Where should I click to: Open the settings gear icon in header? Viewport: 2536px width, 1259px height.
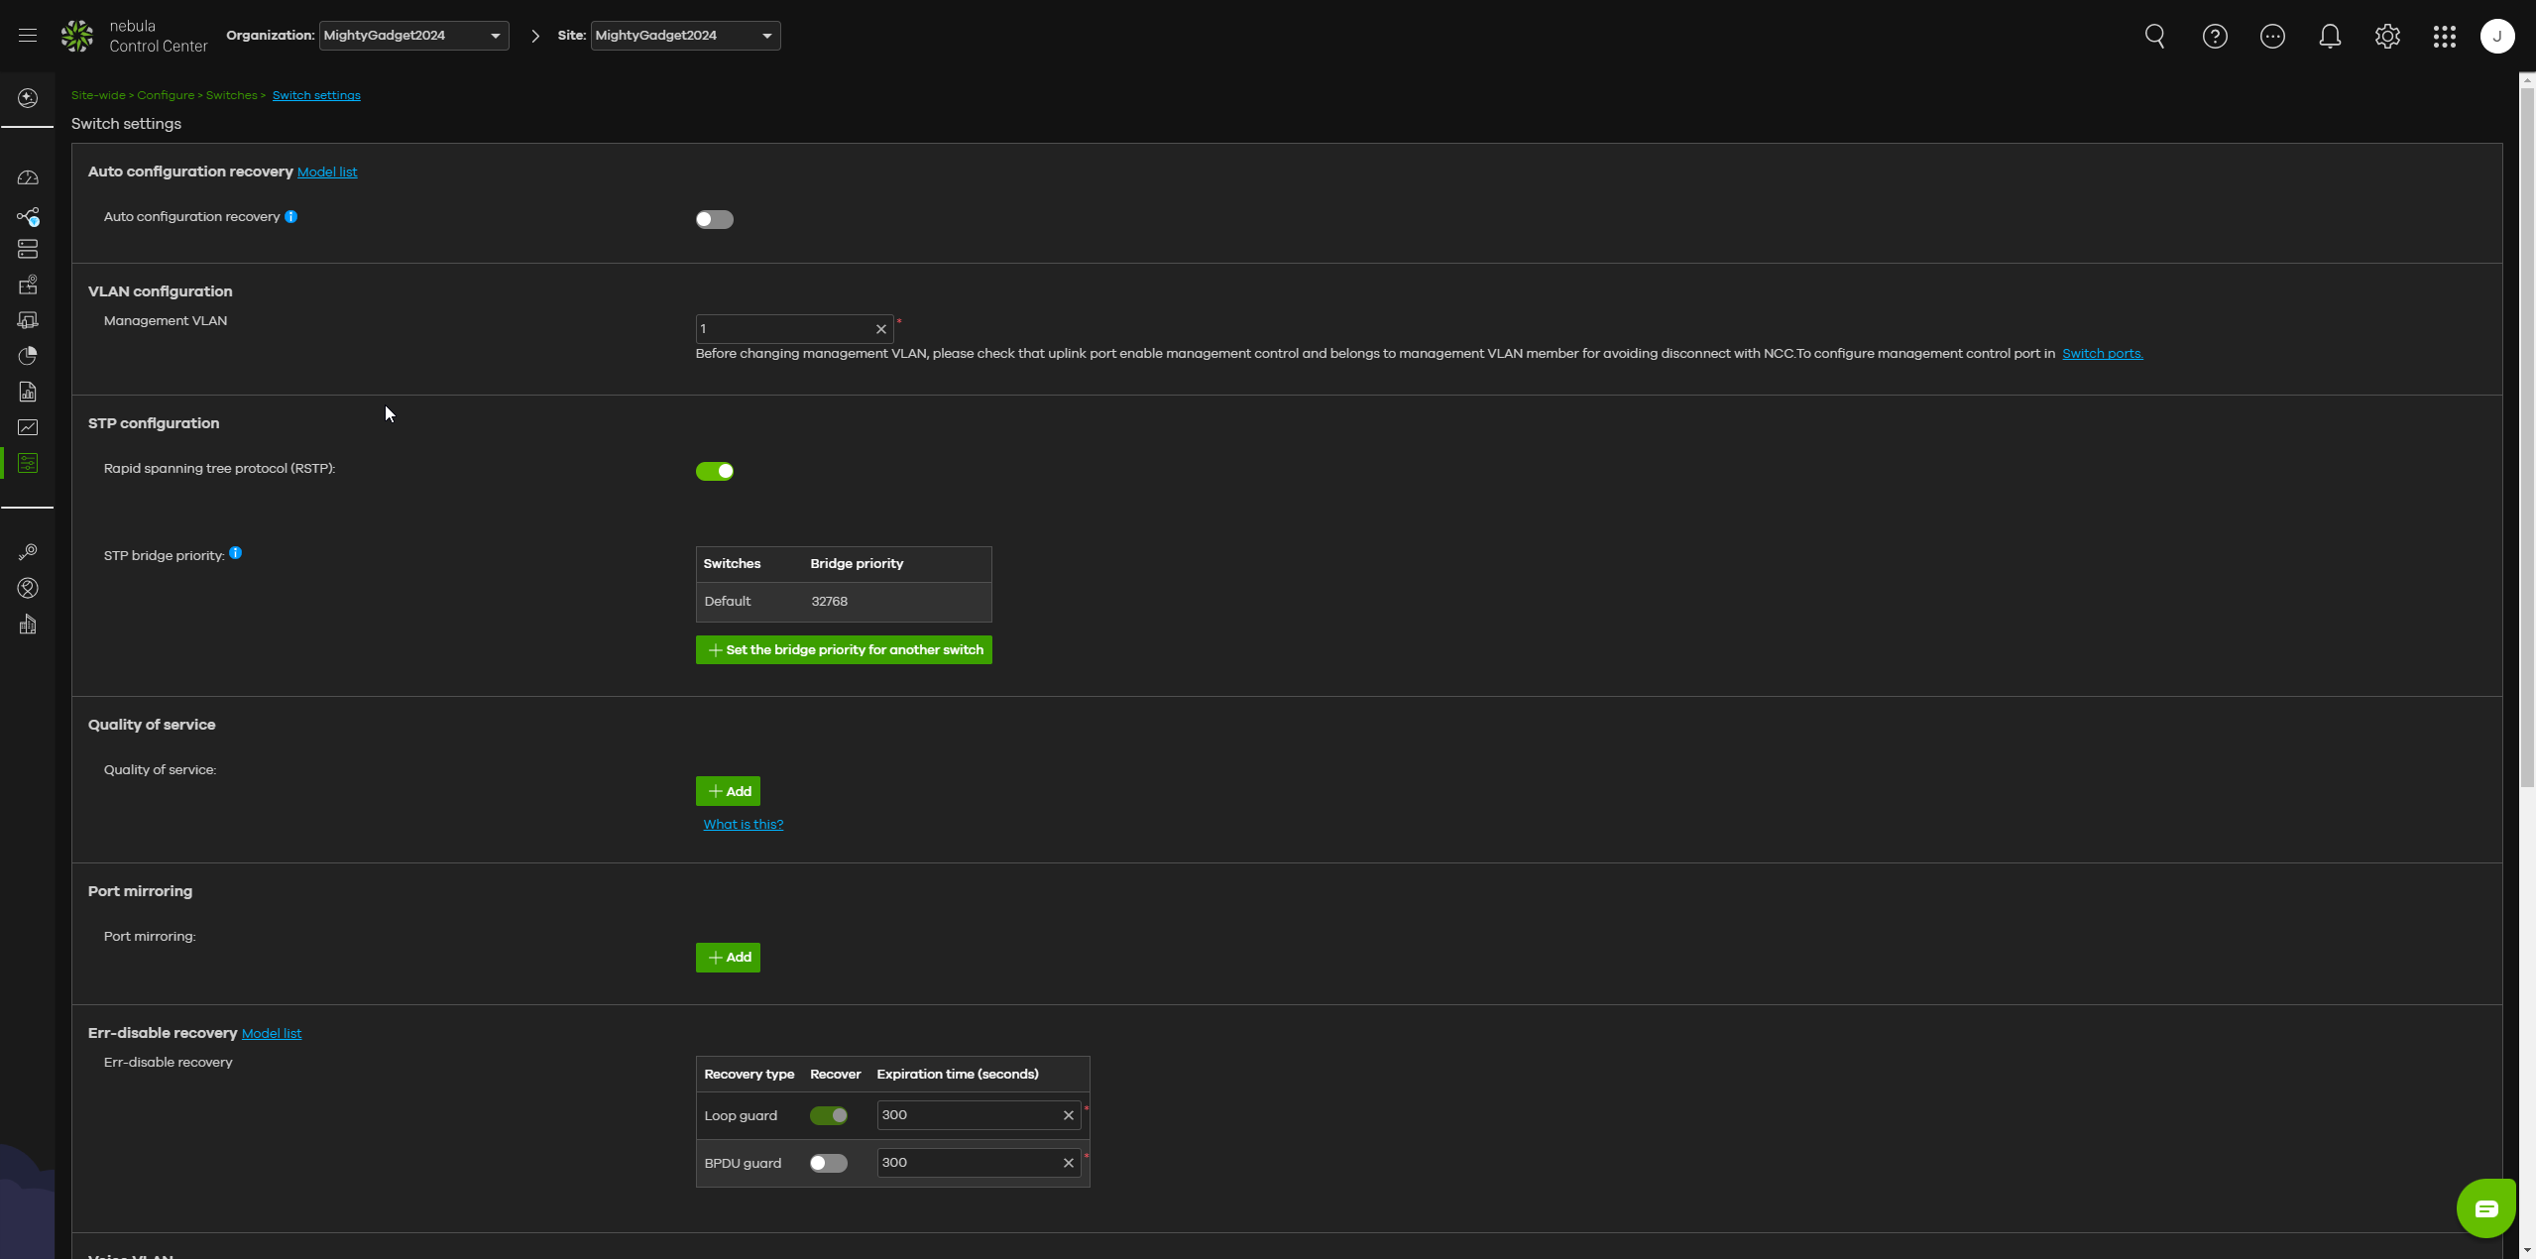[x=2386, y=37]
